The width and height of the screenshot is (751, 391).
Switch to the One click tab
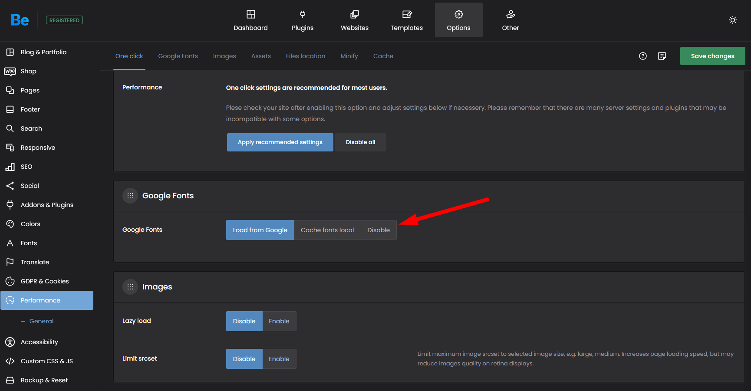(x=129, y=56)
